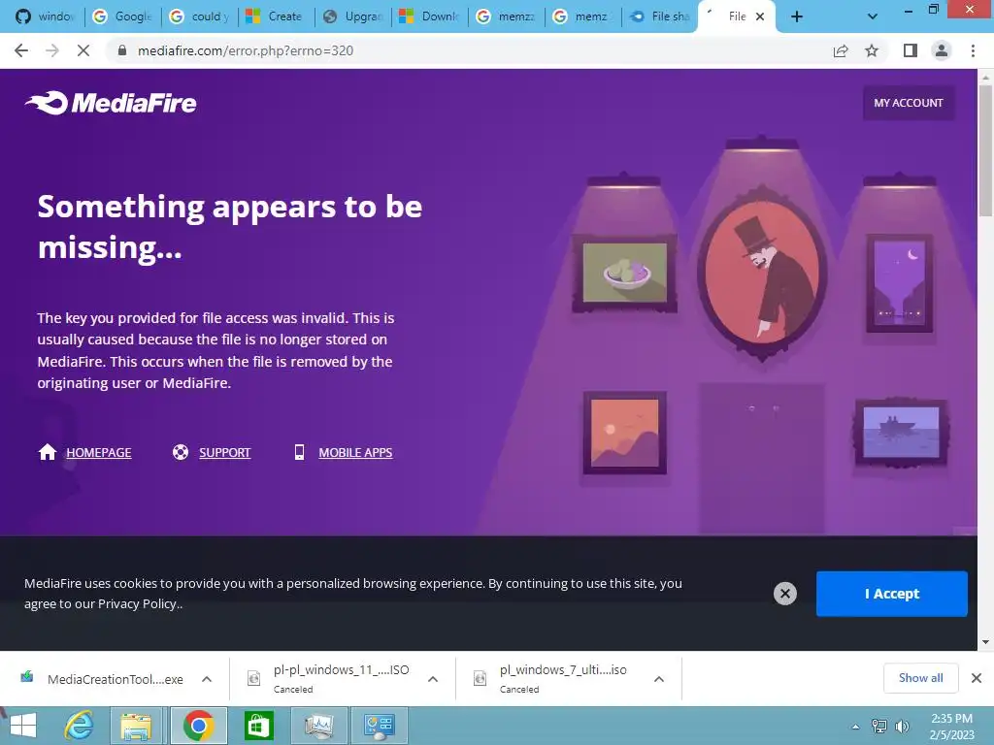994x745 pixels.
Task: Open the Windows Start button
Action: tap(23, 726)
